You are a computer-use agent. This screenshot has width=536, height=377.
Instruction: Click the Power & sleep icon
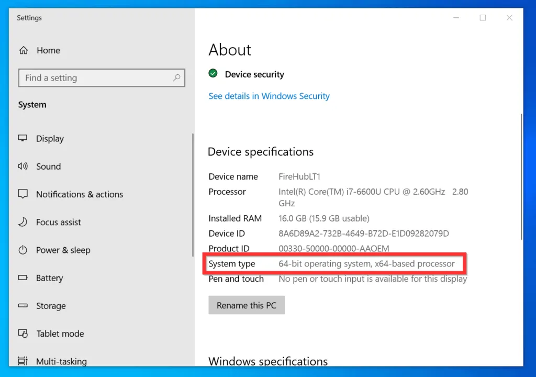[23, 250]
